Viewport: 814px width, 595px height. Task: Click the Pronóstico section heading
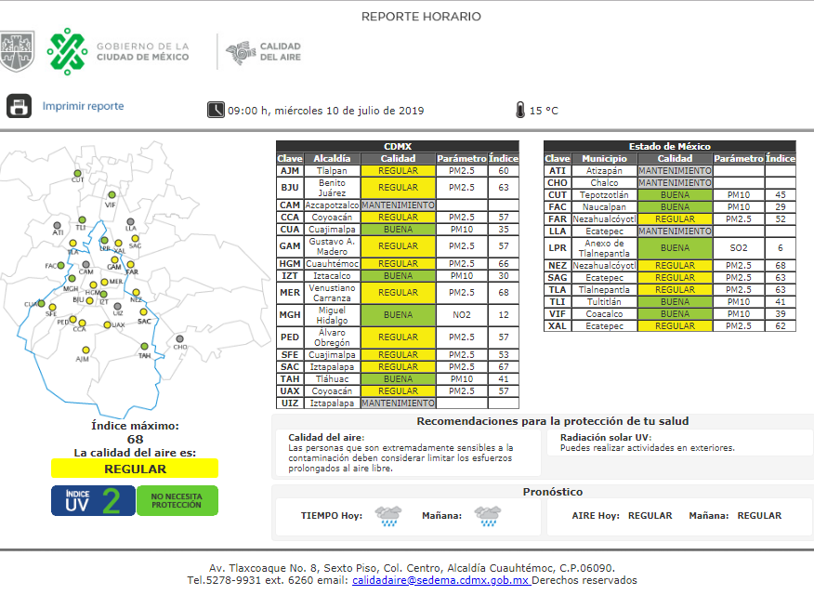(552, 492)
